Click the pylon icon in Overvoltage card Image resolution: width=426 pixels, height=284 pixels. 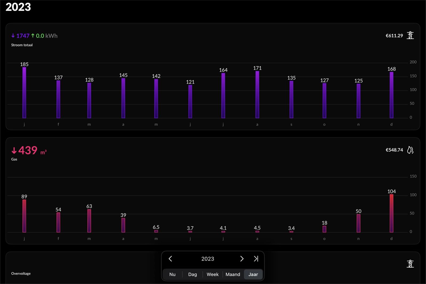(x=410, y=264)
